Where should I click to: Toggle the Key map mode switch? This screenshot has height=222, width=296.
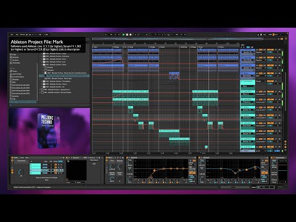point(265,35)
